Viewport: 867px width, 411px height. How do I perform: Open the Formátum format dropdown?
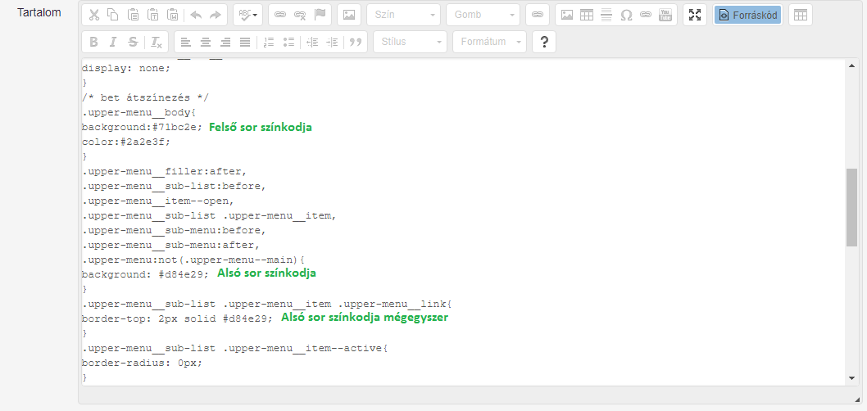click(489, 42)
